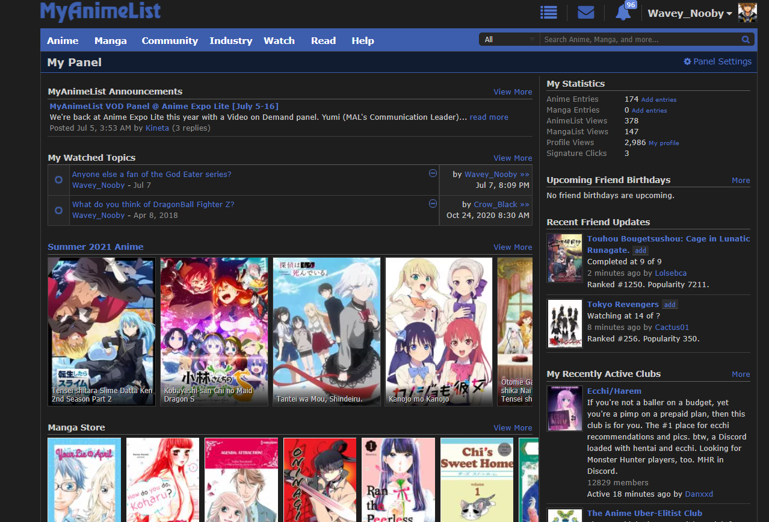Screen dimensions: 769x522
Task: Open Touhou Bougetsushou friend update title
Action: (669, 244)
